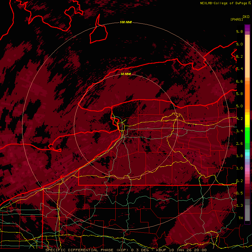This screenshot has height=252, width=252.
Task: Click the purple top segment of the color bar
Action: (x=247, y=28)
